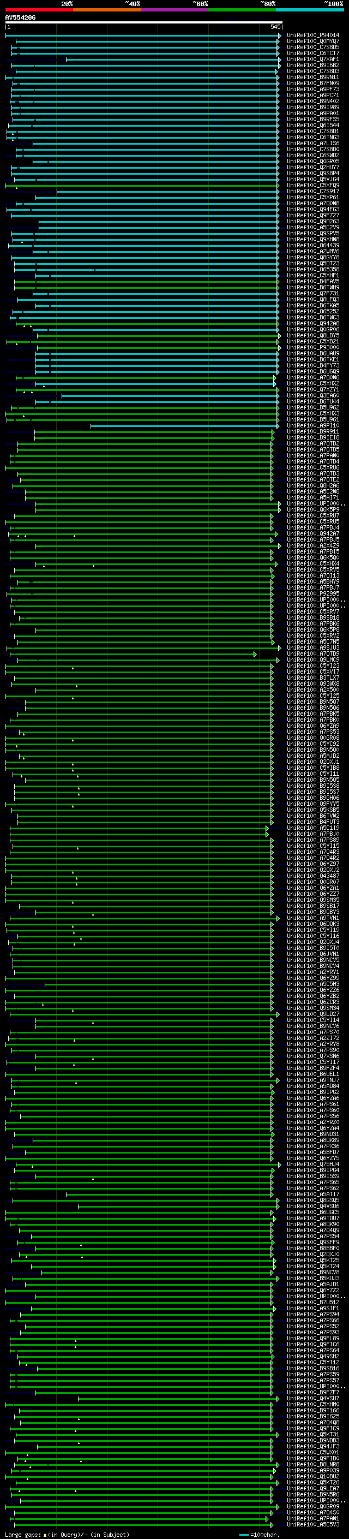The width and height of the screenshot is (349, 1539).
Task: Open hit UniRef100_Q7XAF1
Action: point(313,59)
